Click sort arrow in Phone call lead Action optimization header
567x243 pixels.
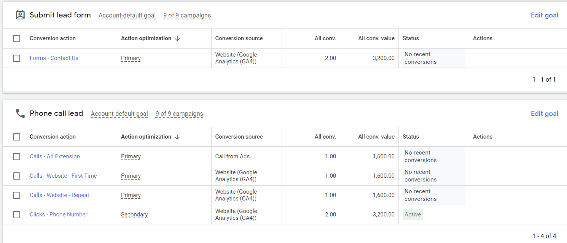point(177,137)
